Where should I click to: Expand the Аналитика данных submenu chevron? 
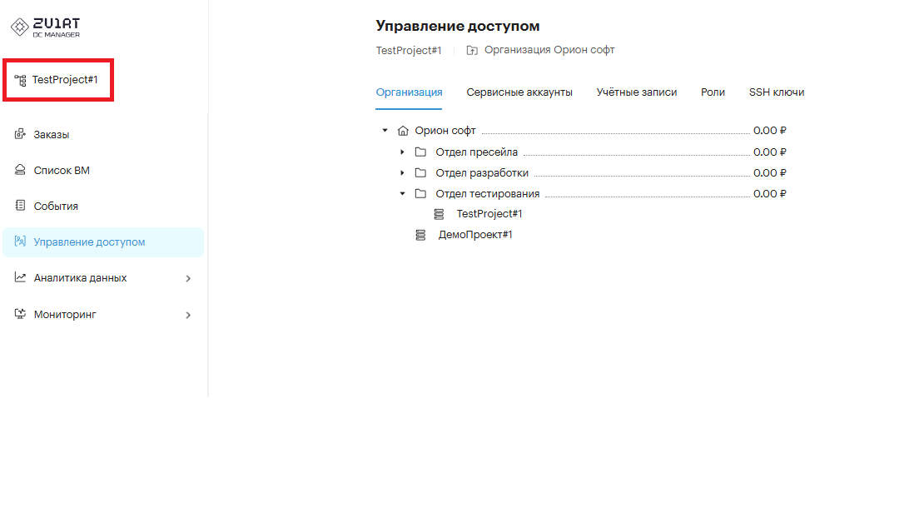(188, 279)
